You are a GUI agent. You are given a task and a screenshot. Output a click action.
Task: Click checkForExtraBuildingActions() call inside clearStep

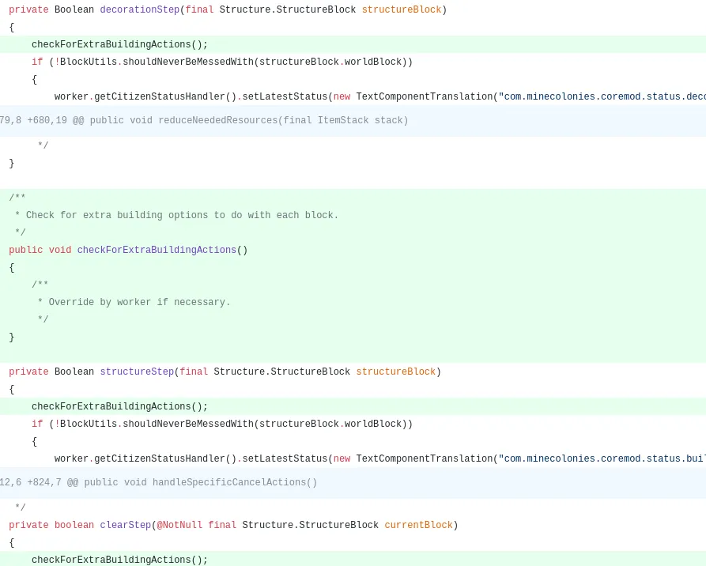point(119,560)
